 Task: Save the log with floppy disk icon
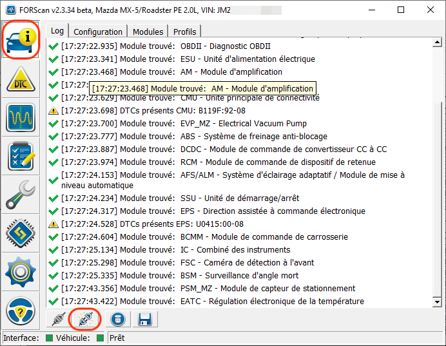coord(145,319)
